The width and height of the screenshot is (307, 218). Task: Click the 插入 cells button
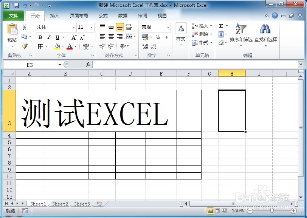pos(202,26)
